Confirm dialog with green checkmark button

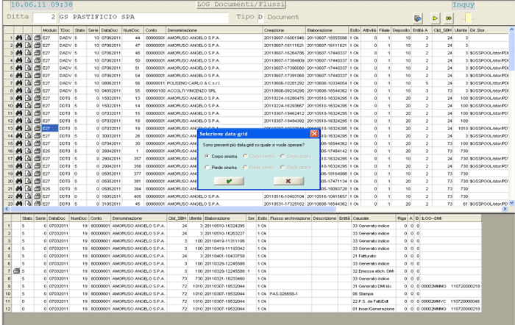click(x=229, y=180)
